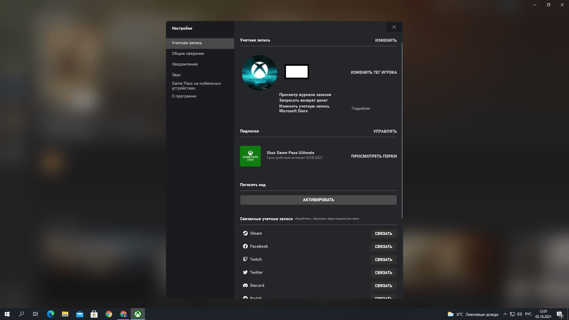
Task: Click the Facebook logo icon
Action: (x=245, y=246)
